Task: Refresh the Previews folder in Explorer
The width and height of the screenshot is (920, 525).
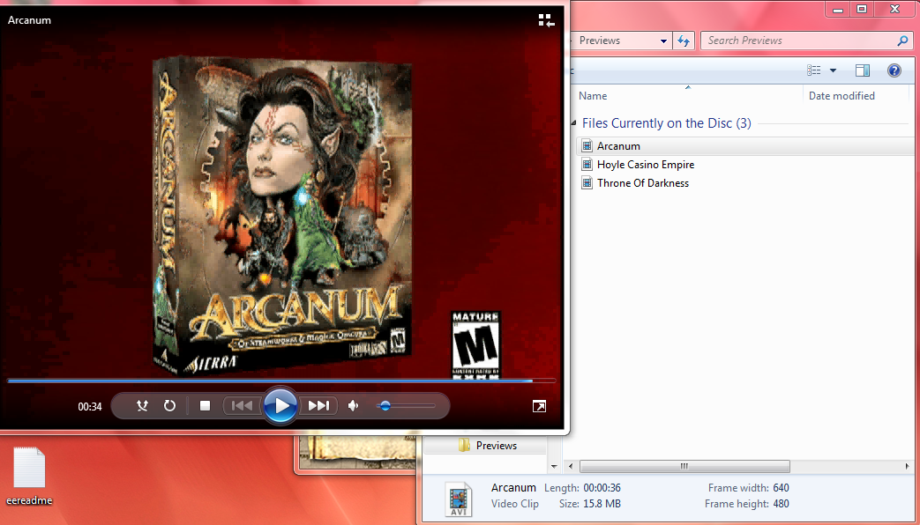Action: 684,41
